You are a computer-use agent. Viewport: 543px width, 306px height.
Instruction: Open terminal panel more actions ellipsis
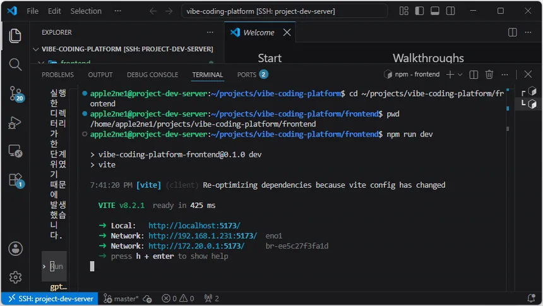point(505,74)
